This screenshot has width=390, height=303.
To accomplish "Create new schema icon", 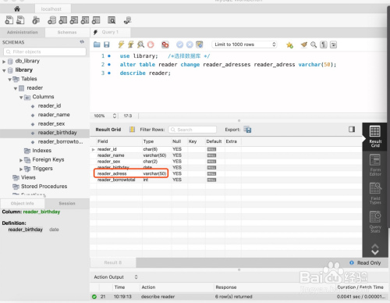I will (51, 20).
